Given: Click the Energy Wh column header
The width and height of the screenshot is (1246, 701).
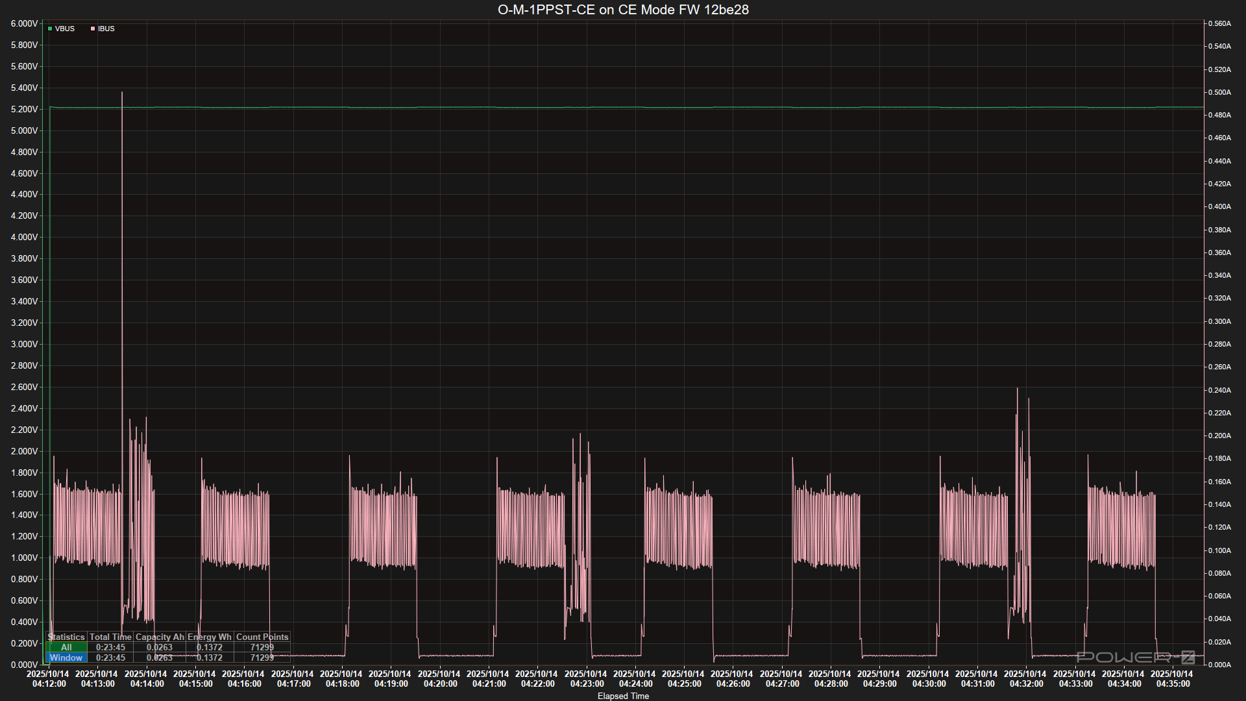Looking at the screenshot, I should click(210, 637).
